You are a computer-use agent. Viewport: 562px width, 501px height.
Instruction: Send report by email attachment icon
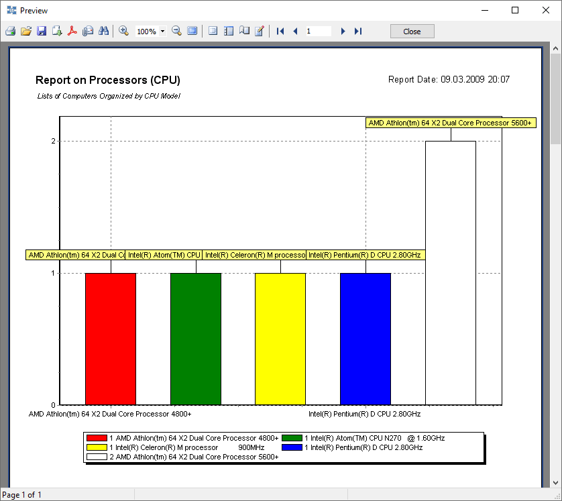coord(88,31)
